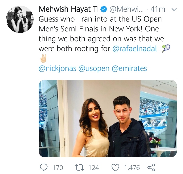Open the 41m timestamp link
This screenshot has width=183, height=174.
coord(158,9)
